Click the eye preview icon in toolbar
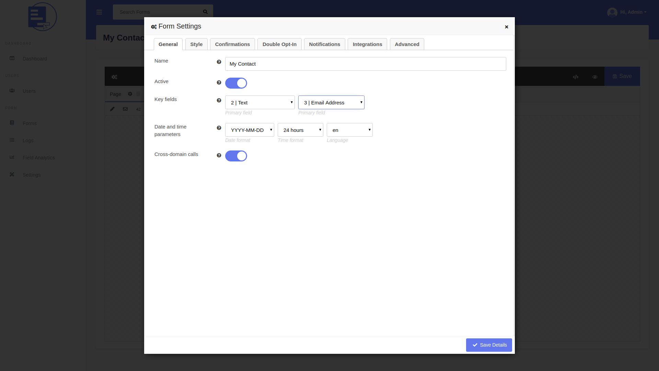Image resolution: width=659 pixels, height=371 pixels. [595, 77]
